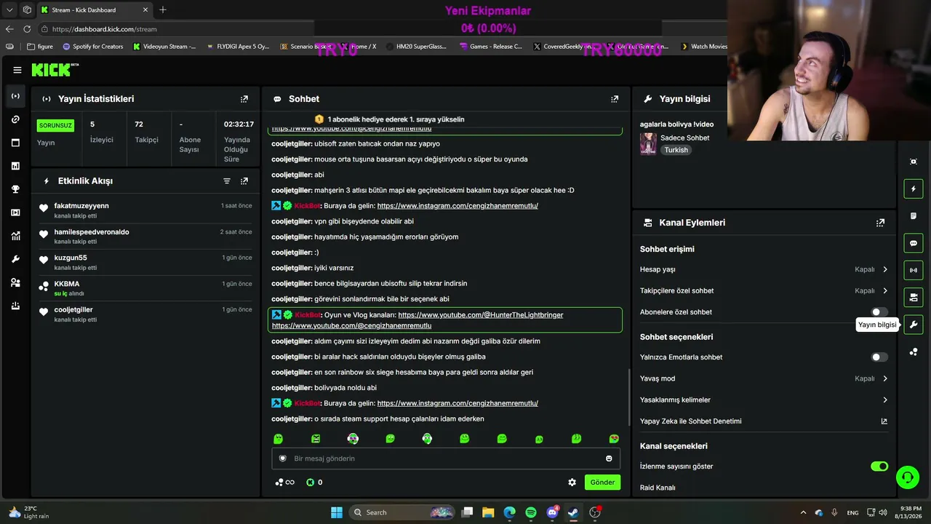Viewport: 931px width, 524px height.
Task: Open the bar chart icon in left sidebar
Action: tap(15, 166)
